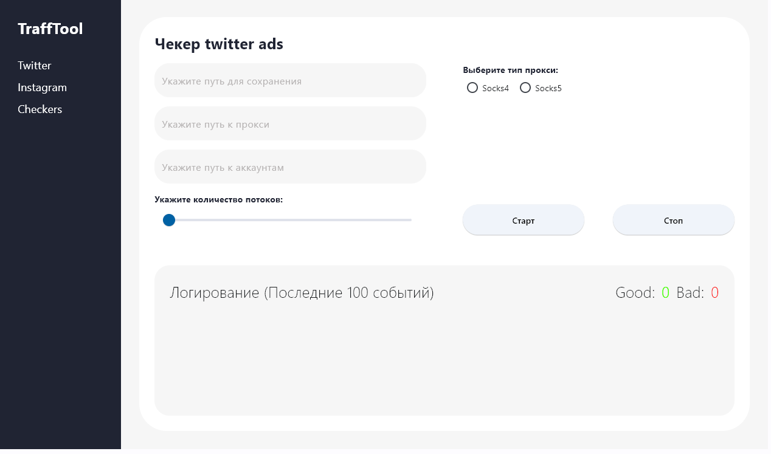Click the Логирование log panel title

302,293
